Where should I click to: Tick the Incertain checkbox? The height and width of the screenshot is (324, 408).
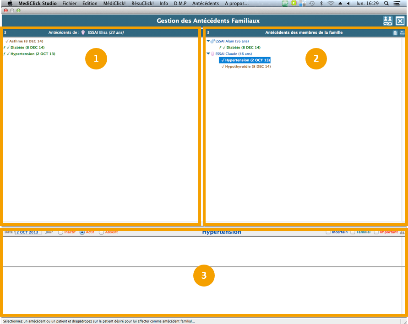[328, 232]
